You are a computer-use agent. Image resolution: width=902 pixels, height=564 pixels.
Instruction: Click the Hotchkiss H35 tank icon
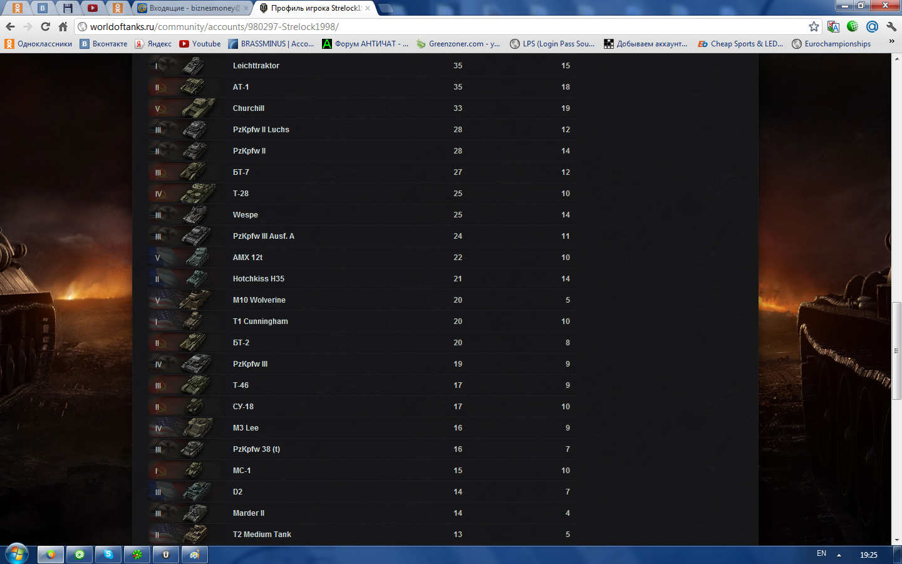coord(197,279)
